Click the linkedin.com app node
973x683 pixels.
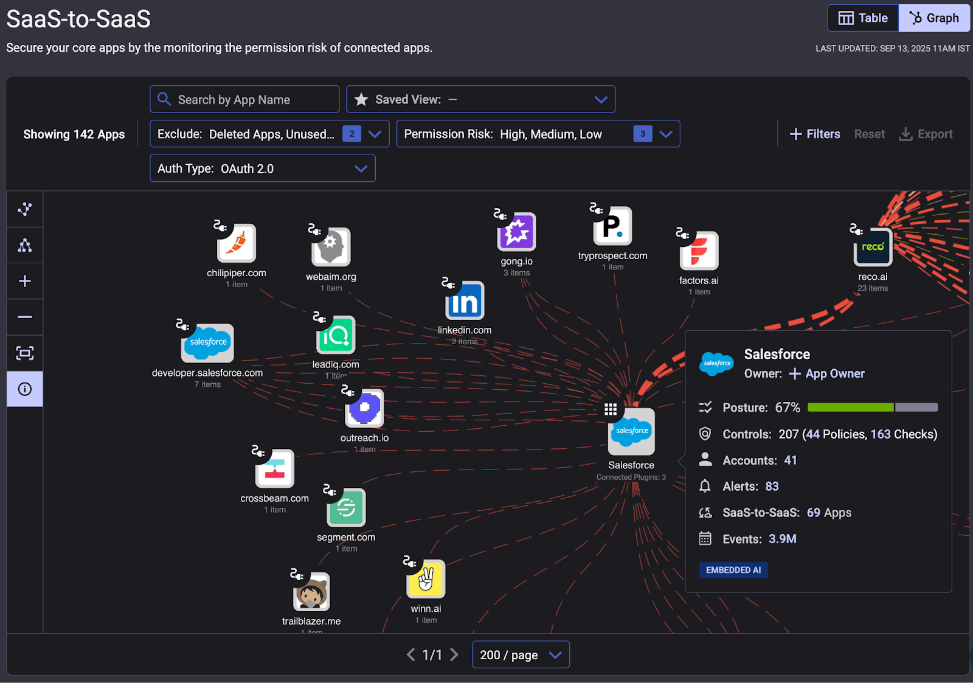click(x=465, y=300)
